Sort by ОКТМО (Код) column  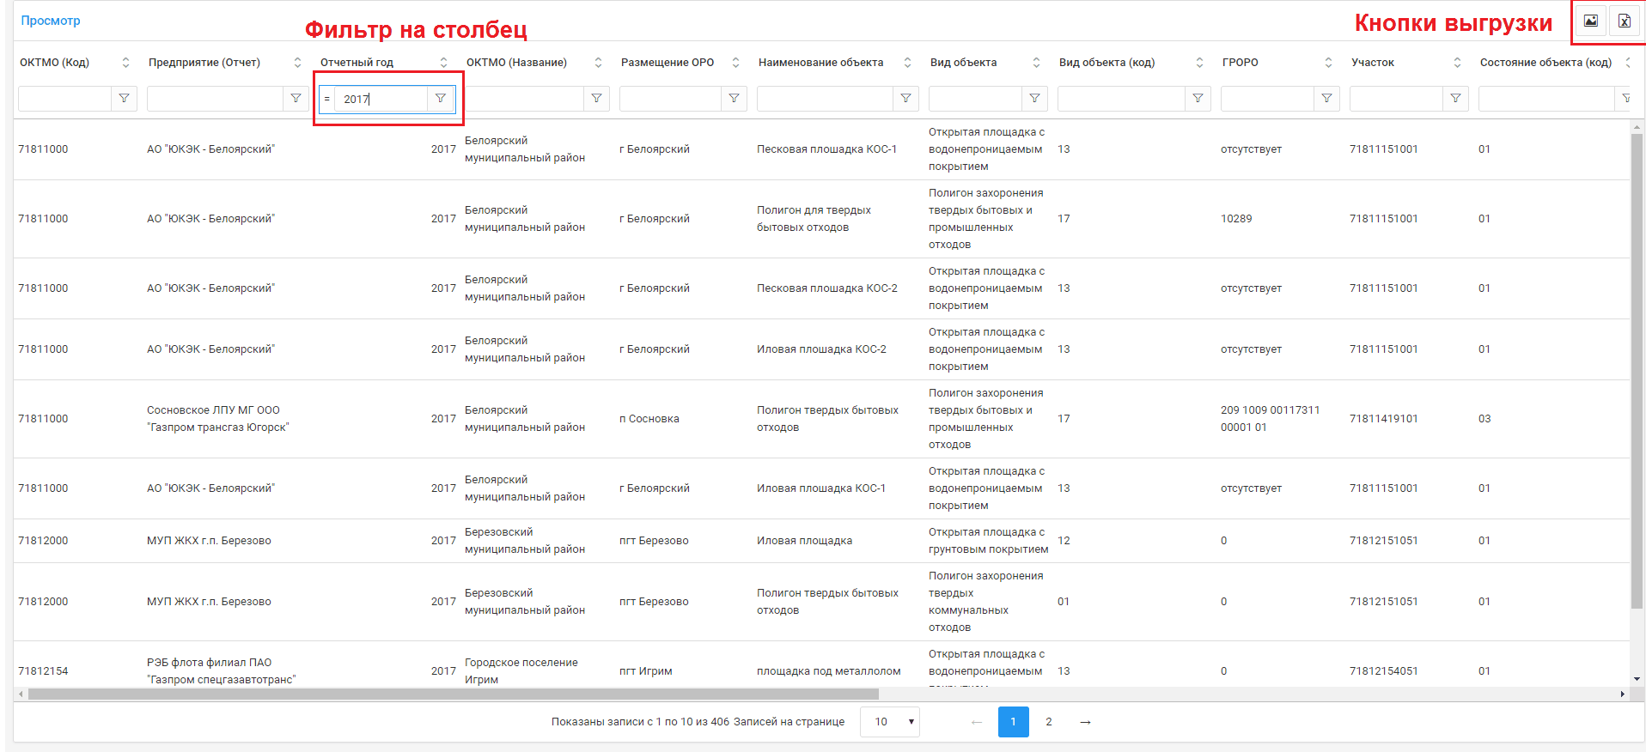coord(125,63)
